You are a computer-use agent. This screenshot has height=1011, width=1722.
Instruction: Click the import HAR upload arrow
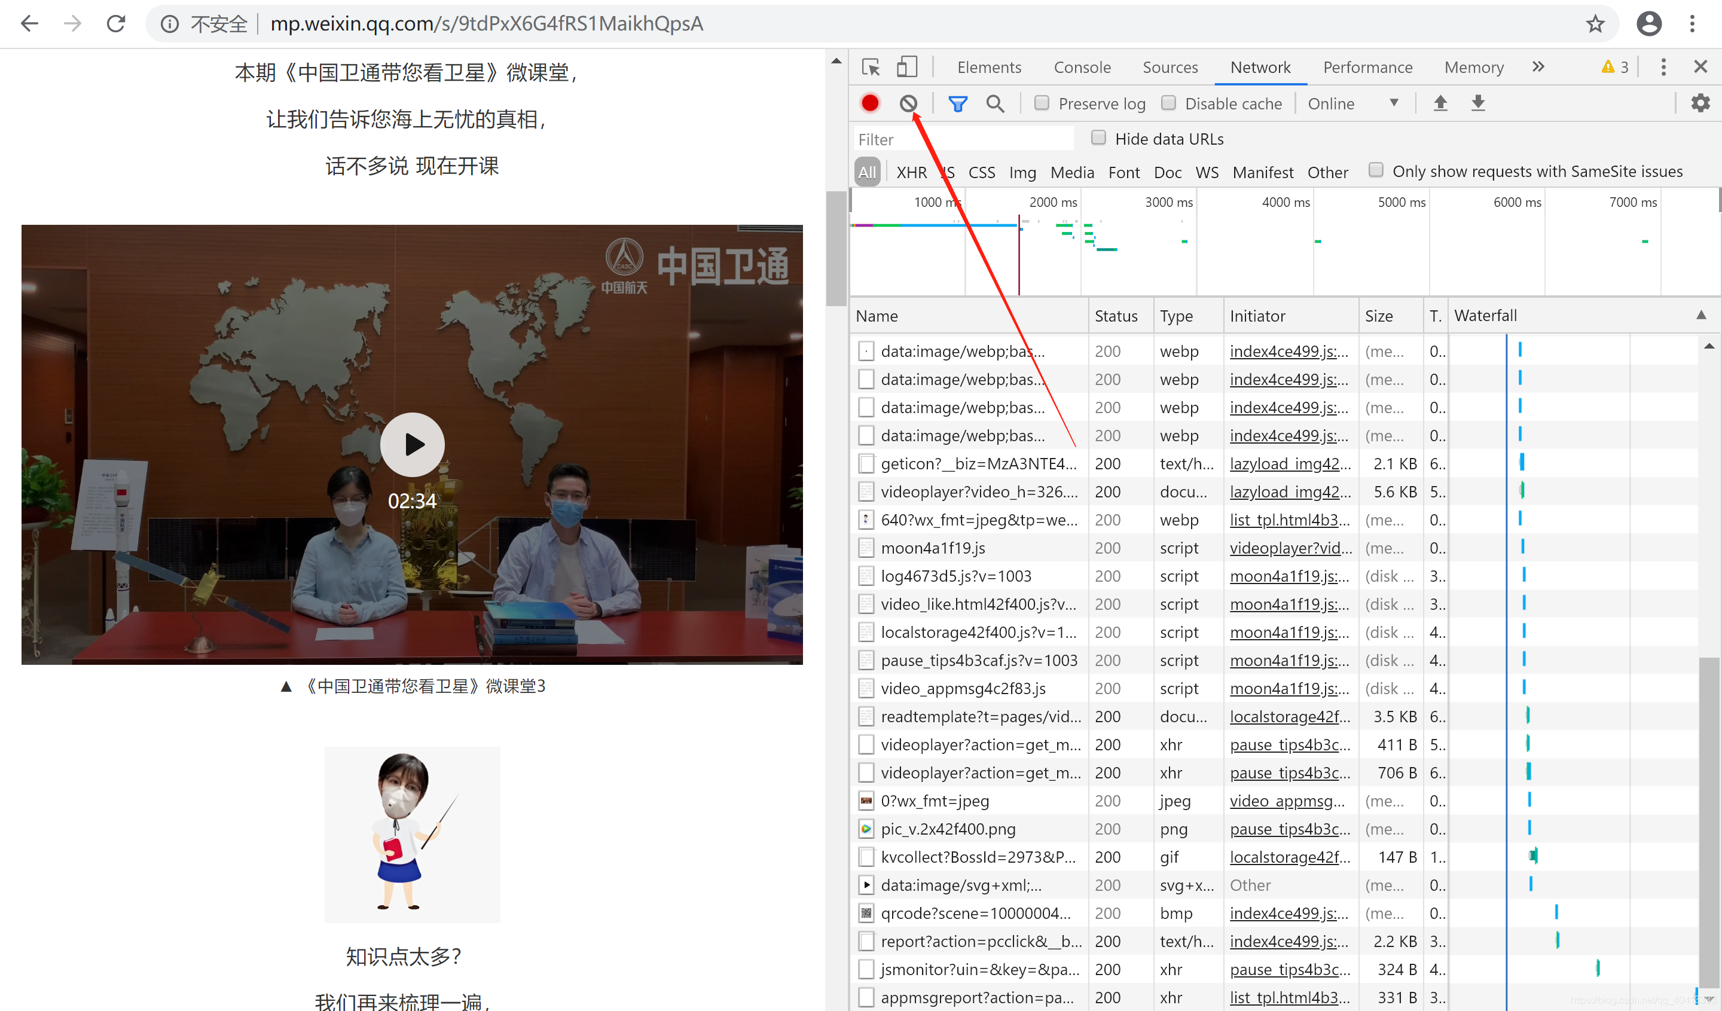[x=1440, y=103]
